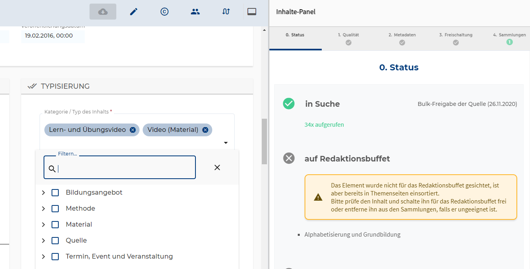The height and width of the screenshot is (269, 530).
Task: Click the 34x aufgerufen link
Action: pyautogui.click(x=324, y=125)
